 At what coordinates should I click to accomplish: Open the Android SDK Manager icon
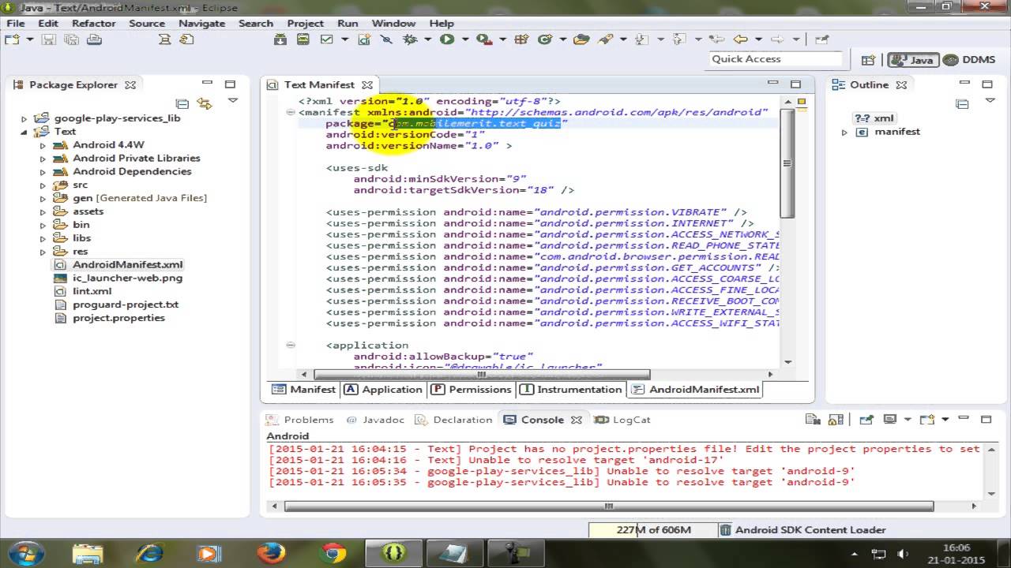tap(280, 39)
